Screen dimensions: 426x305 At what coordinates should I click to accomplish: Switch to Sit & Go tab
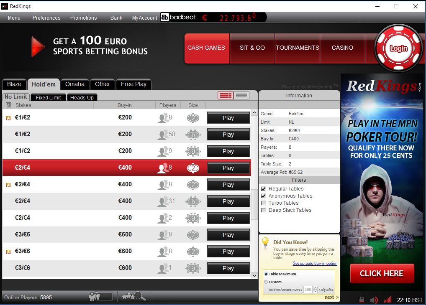point(252,48)
